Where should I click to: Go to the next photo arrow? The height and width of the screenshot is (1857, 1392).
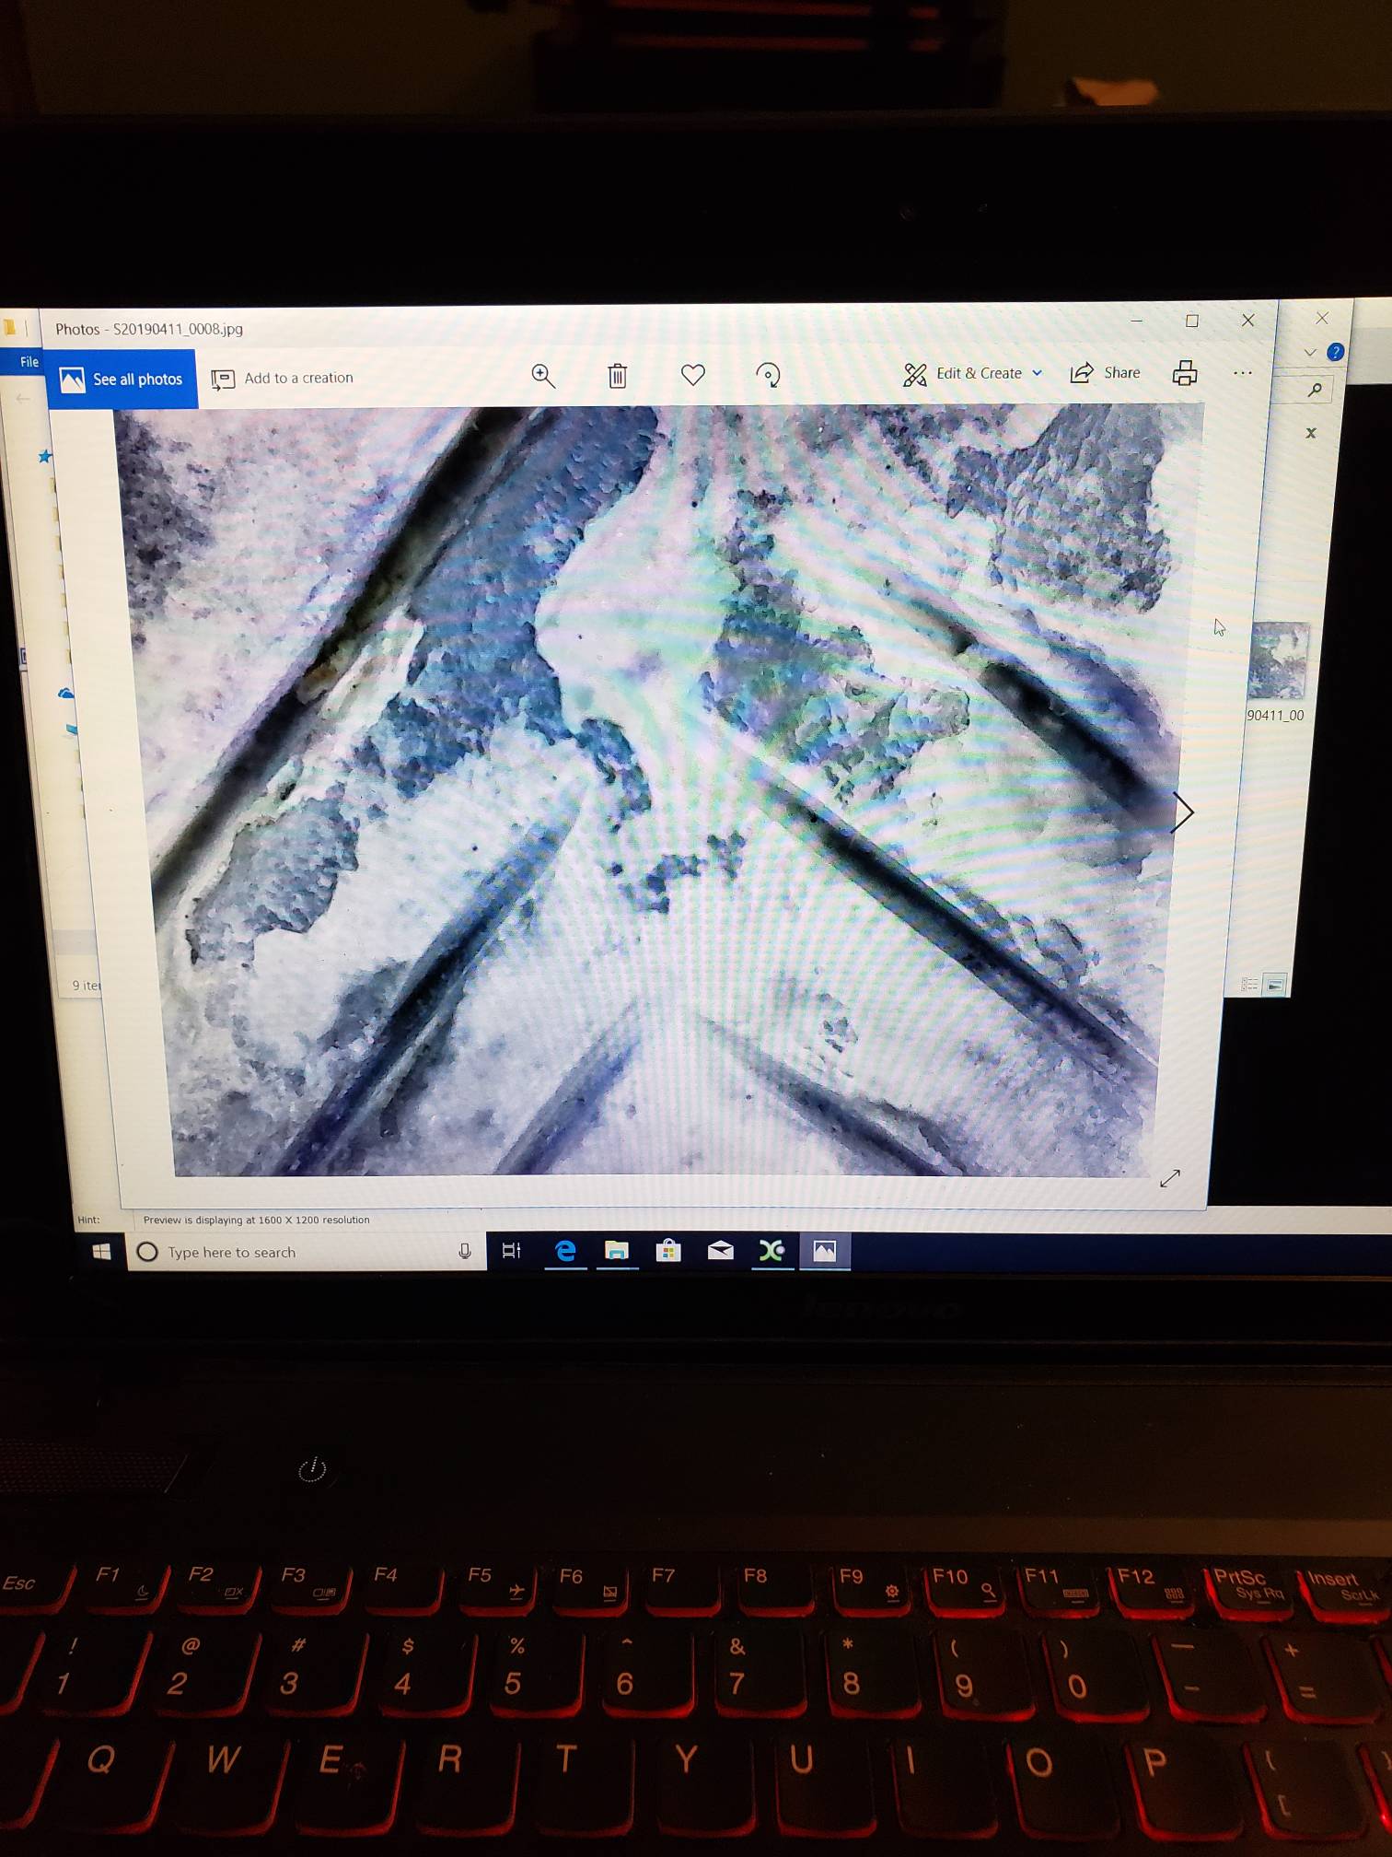(x=1182, y=812)
